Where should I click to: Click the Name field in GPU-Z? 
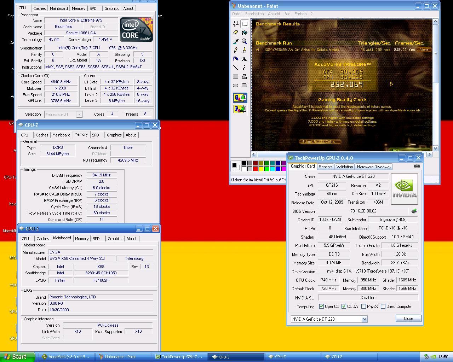353,176
